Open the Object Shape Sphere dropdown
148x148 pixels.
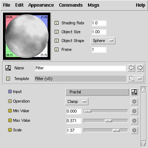point(103,41)
